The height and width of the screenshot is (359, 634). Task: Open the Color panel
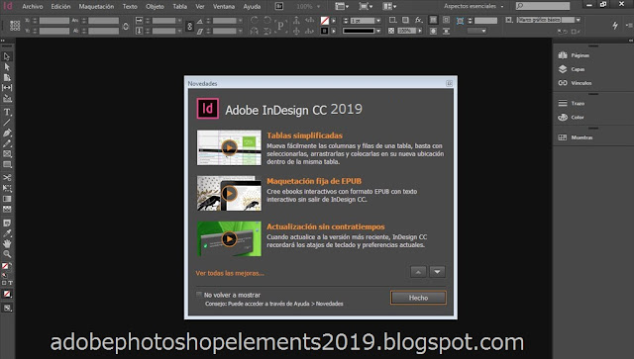(571, 117)
